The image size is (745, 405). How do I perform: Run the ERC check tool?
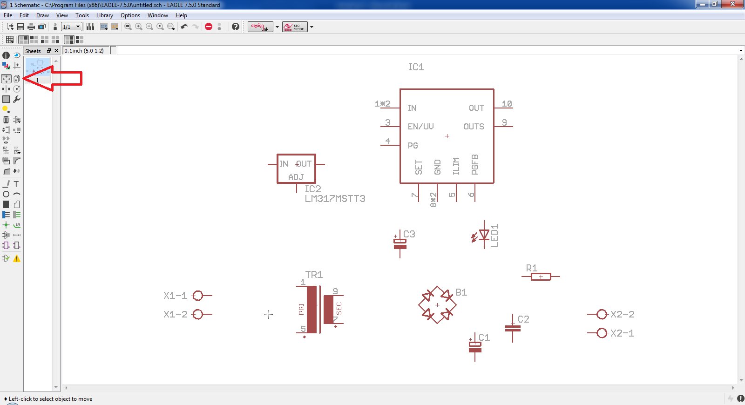[6, 258]
